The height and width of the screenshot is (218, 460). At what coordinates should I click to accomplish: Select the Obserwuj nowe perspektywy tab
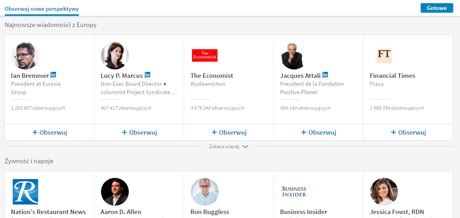[x=42, y=9]
